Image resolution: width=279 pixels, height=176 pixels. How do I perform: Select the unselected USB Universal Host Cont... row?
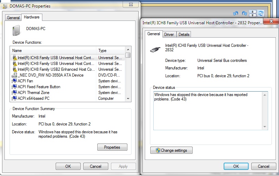click(67, 64)
